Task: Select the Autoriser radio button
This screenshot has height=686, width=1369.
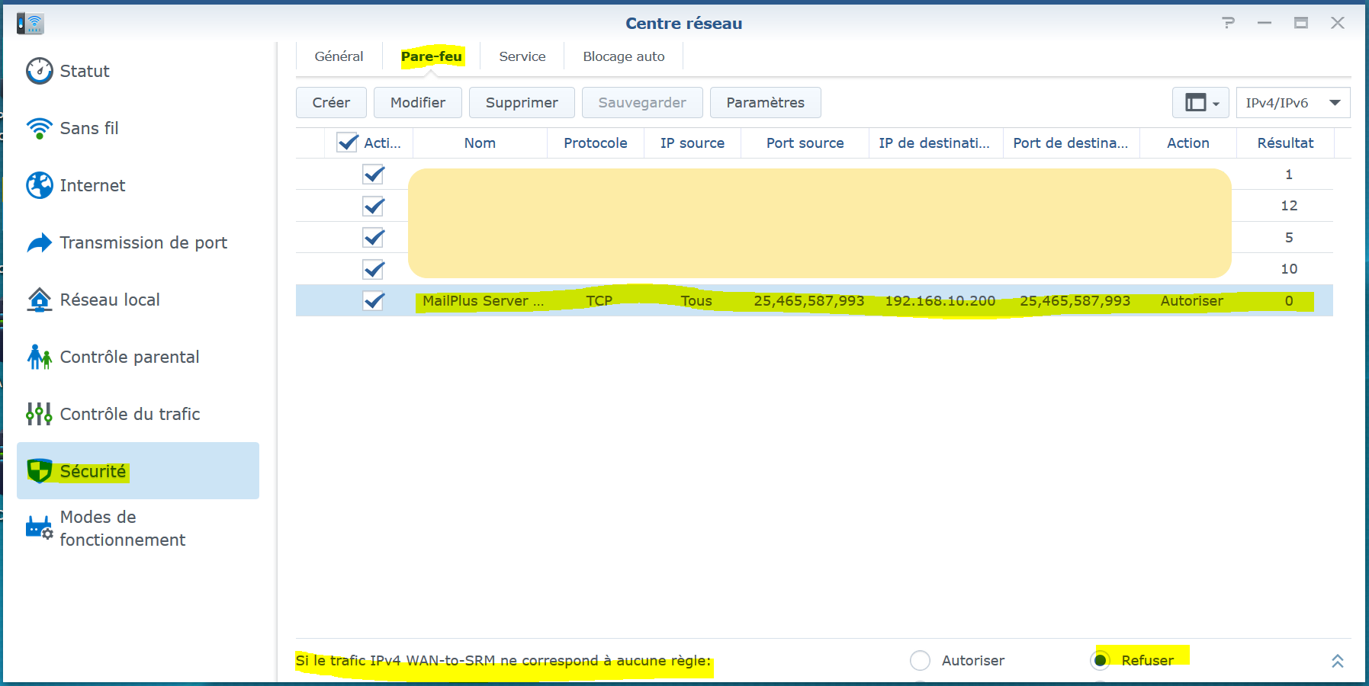Action: click(920, 660)
